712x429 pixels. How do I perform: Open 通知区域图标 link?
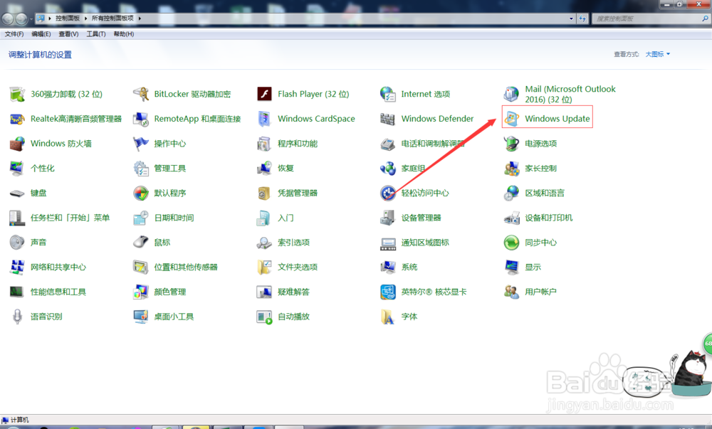click(425, 243)
